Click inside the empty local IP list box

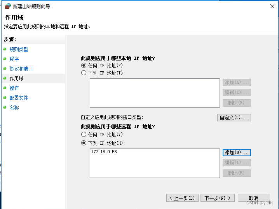click(155, 93)
